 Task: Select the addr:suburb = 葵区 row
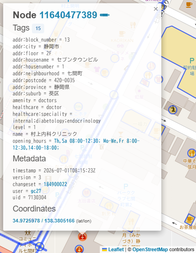(36, 93)
